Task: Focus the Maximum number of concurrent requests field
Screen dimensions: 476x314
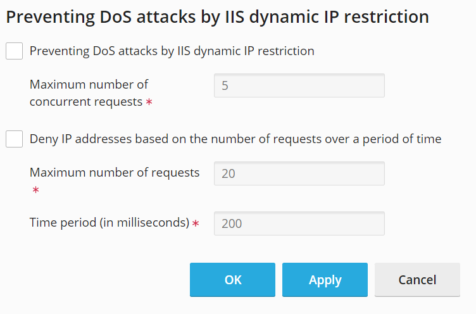Action: pyautogui.click(x=299, y=85)
